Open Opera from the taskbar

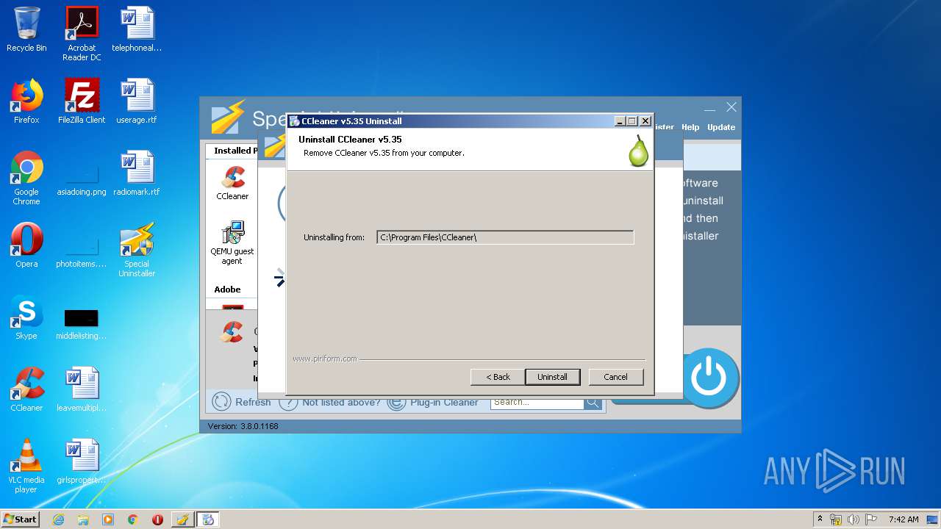click(157, 519)
